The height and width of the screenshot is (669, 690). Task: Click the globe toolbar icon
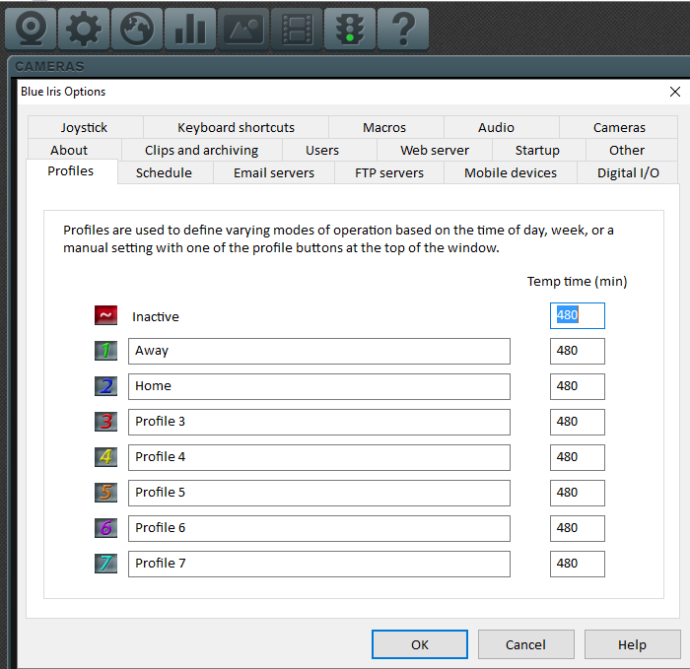click(137, 29)
